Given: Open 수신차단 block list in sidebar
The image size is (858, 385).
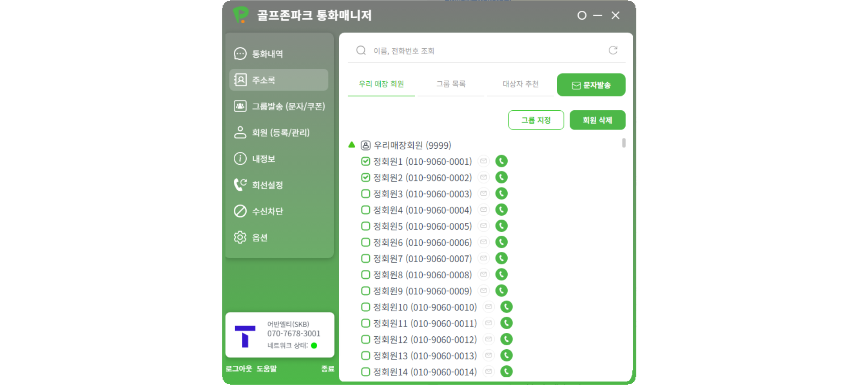Looking at the screenshot, I should click(x=267, y=211).
